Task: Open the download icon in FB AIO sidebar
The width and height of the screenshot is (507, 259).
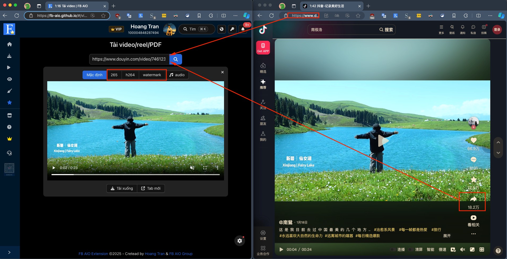Action: tap(9, 56)
